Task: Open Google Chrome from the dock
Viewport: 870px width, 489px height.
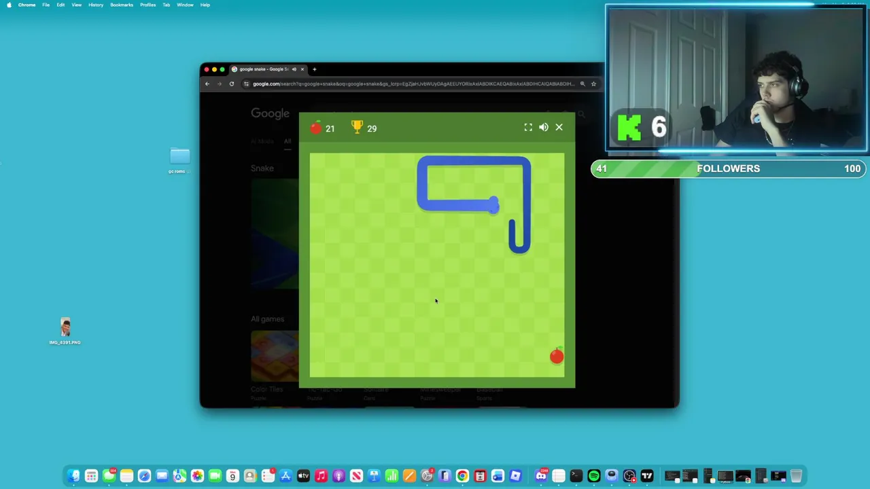Action: point(462,475)
